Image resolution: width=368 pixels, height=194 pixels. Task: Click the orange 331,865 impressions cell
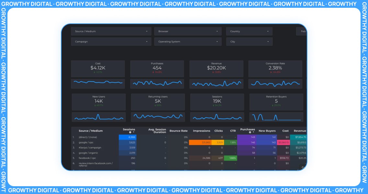click(x=200, y=142)
